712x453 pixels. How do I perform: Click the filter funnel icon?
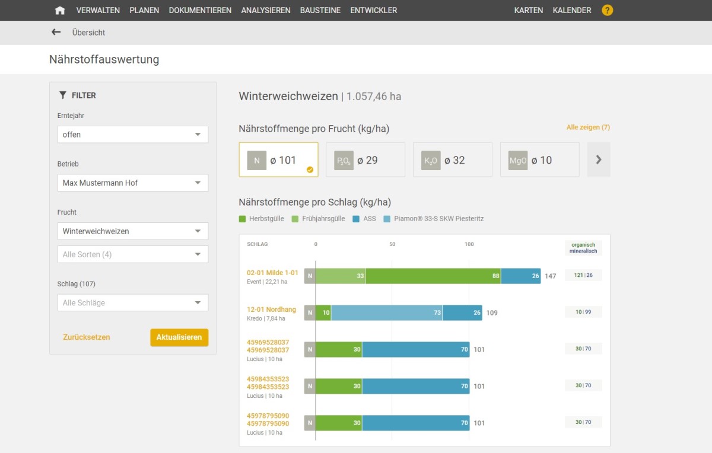point(63,95)
